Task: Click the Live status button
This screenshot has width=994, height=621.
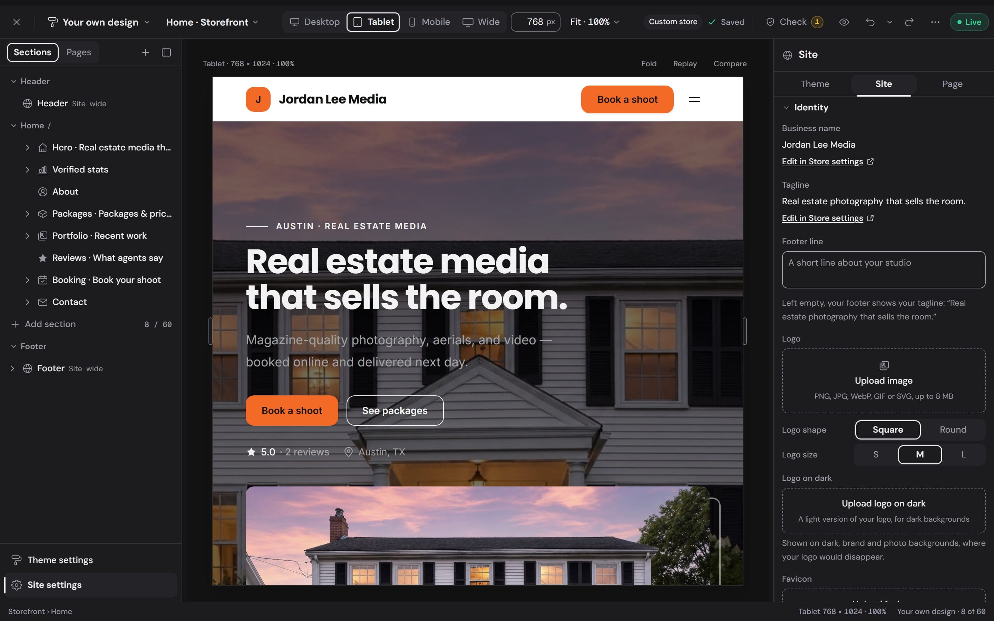Action: [x=969, y=22]
